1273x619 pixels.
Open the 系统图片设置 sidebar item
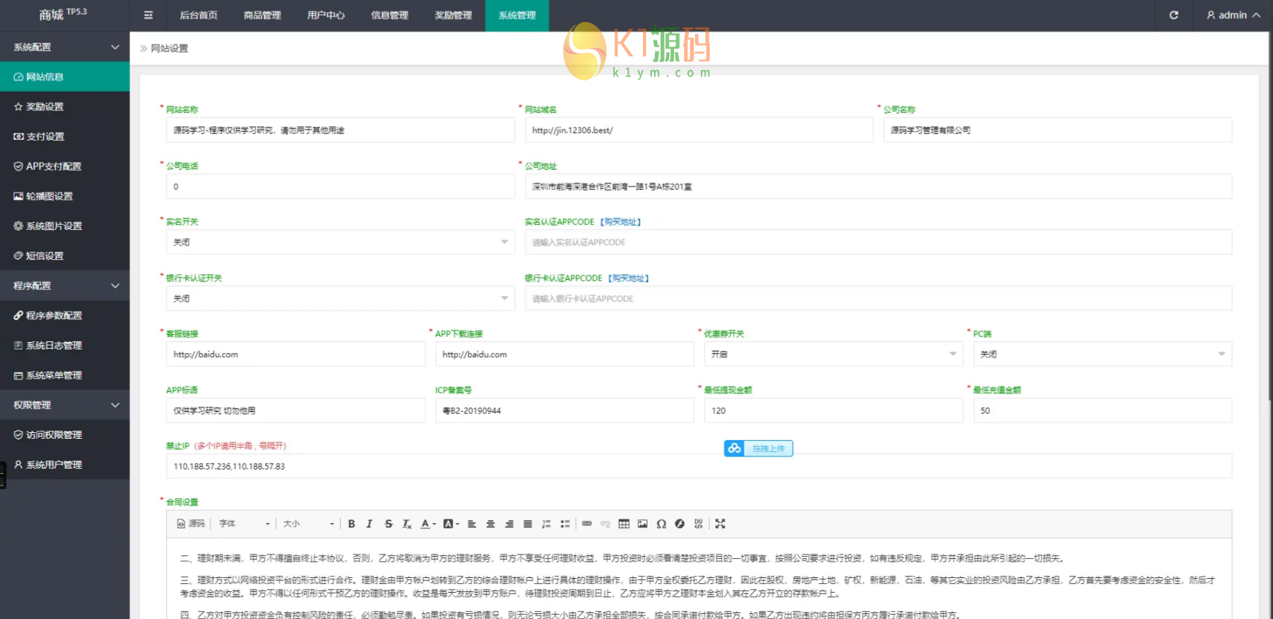(65, 226)
